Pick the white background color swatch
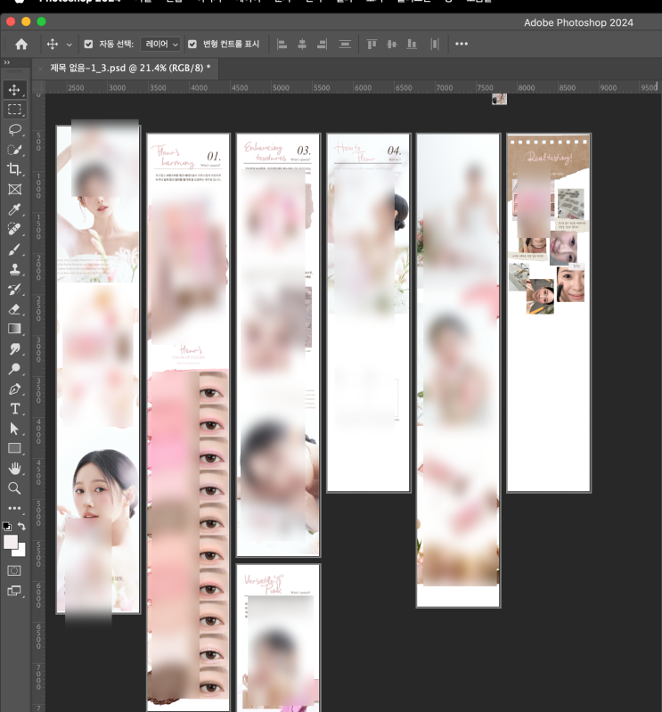Screen dimensions: 662x712 (x=20, y=551)
